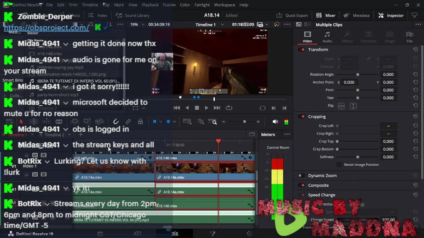Switch to the Video inspector tab
Screen dimensions: 424x238
(x=307, y=37)
